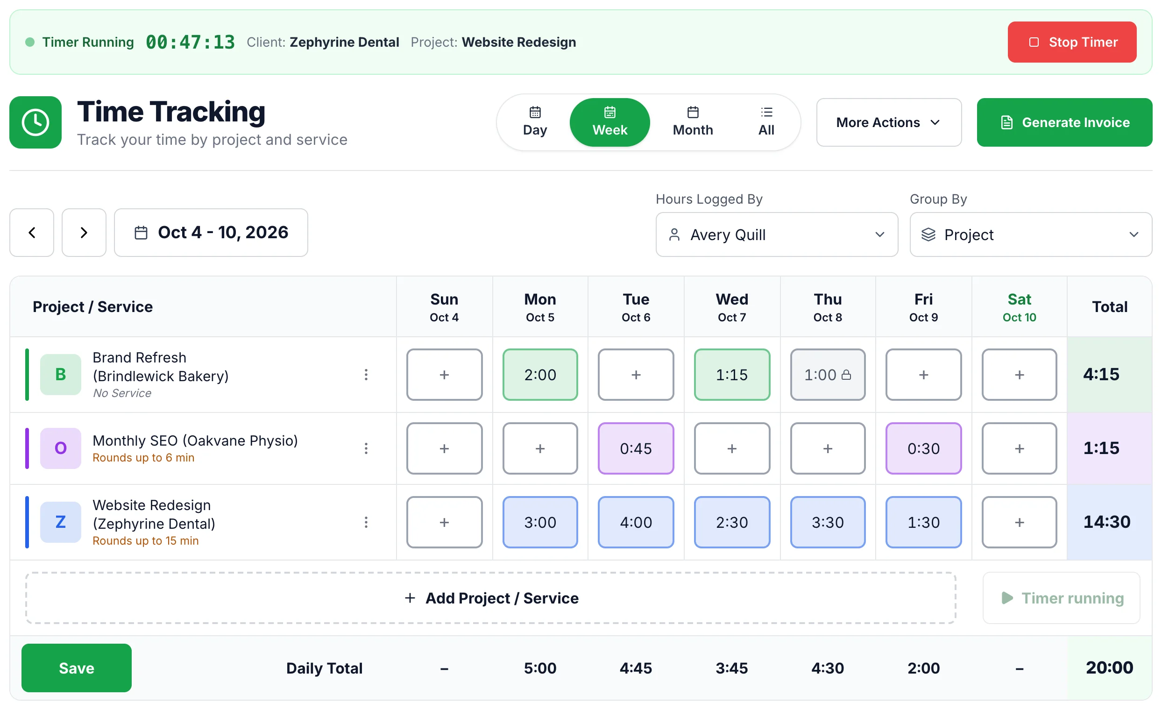Switch to Day view
This screenshot has height=710, width=1162.
point(535,122)
